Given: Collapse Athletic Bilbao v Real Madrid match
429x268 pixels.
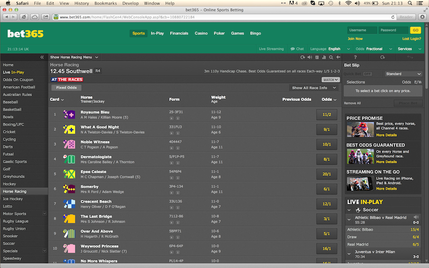Looking at the screenshot, I should pyautogui.click(x=349, y=219).
